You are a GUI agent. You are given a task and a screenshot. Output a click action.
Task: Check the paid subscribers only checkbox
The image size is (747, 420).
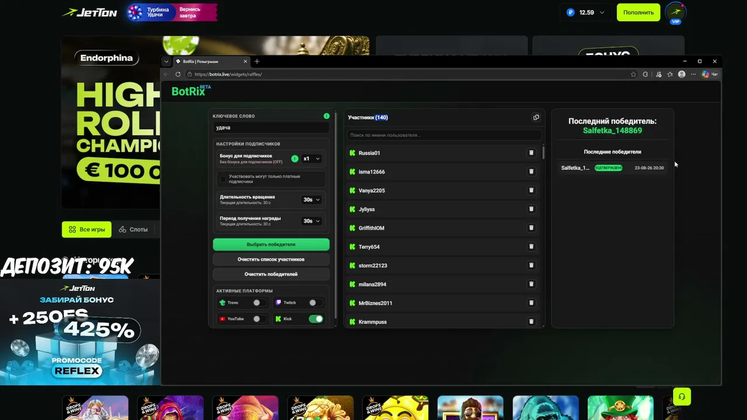click(x=223, y=179)
